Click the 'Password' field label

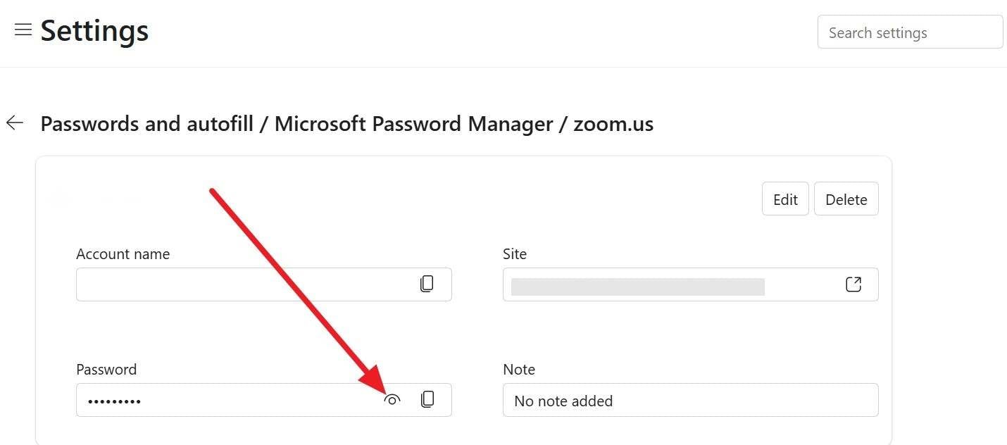(106, 370)
